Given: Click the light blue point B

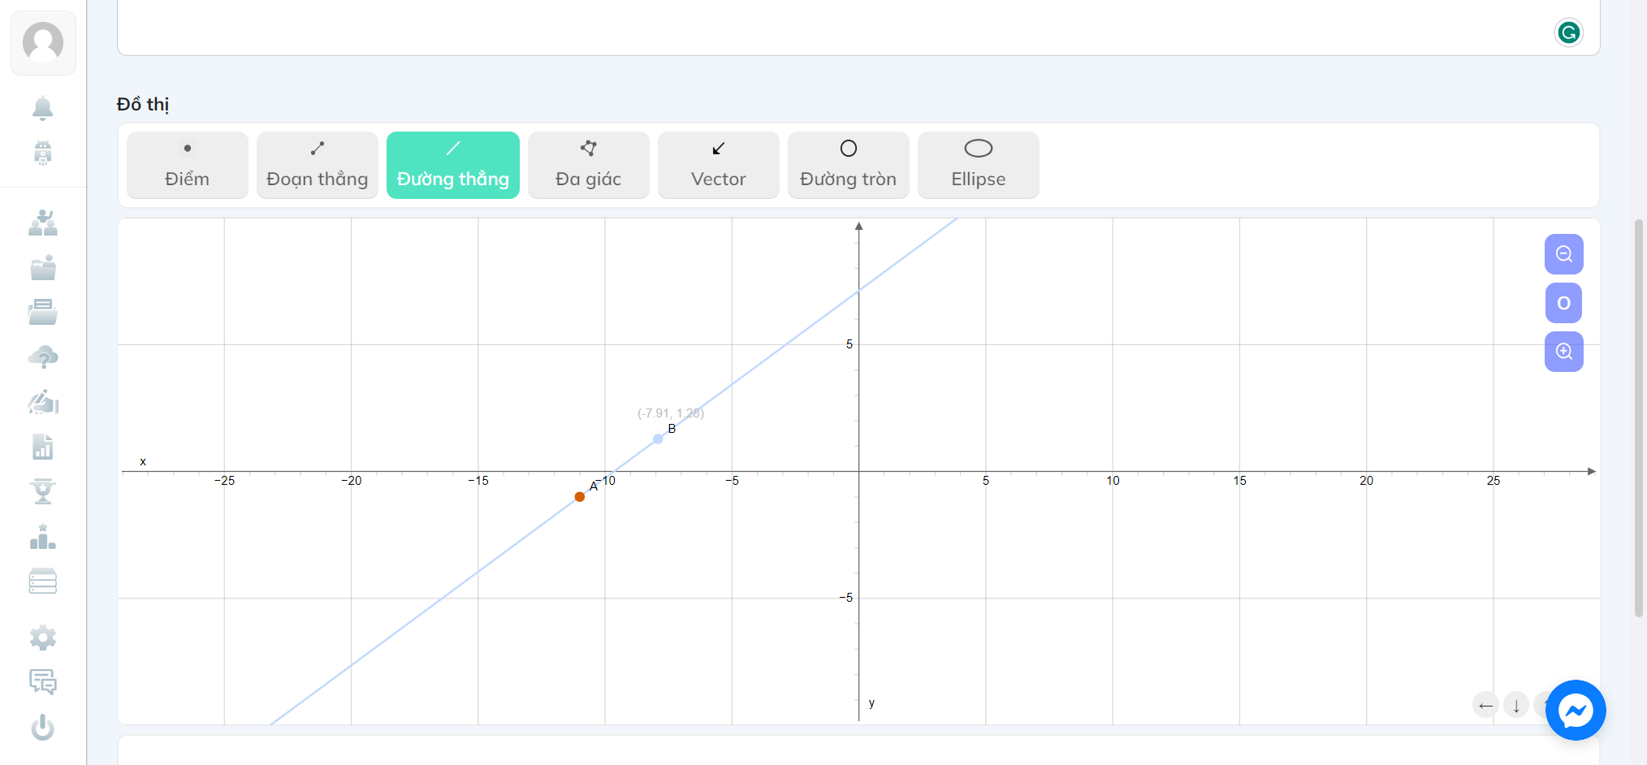Looking at the screenshot, I should tap(659, 439).
